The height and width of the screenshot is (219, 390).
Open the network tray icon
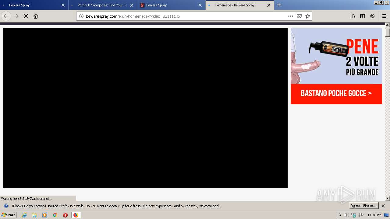(354, 215)
